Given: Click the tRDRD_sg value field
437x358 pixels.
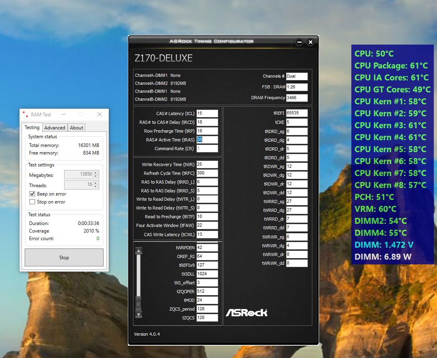Looking at the screenshot, I should [x=297, y=131].
